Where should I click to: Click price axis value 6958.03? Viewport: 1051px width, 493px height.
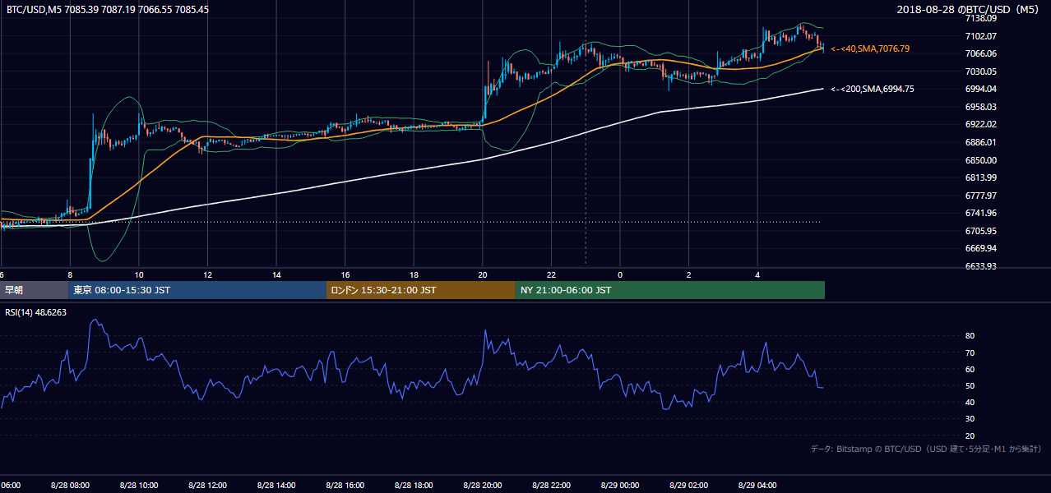click(x=981, y=107)
